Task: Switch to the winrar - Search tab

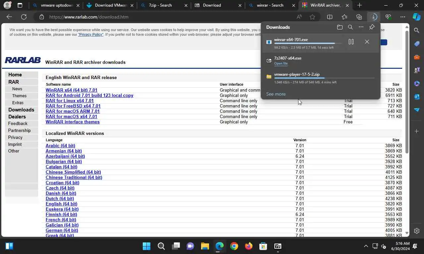Action: 272,5
